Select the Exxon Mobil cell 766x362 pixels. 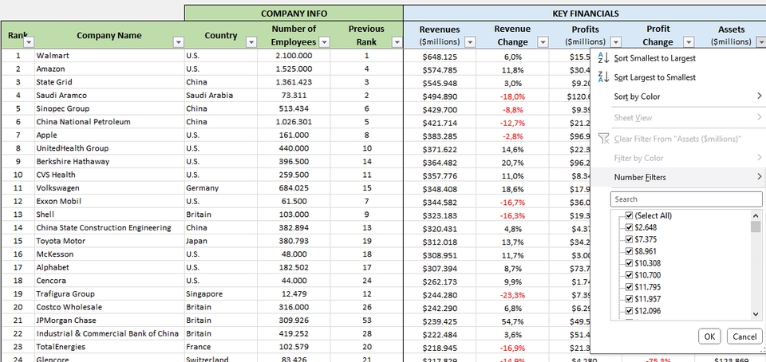click(109, 201)
